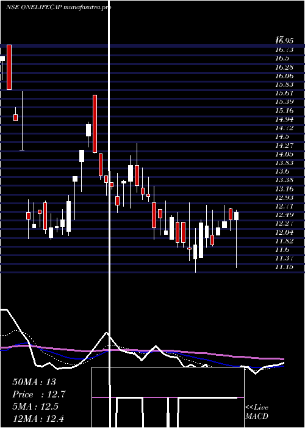
Task: Pick the 13.38 price value
Action: 284,180
